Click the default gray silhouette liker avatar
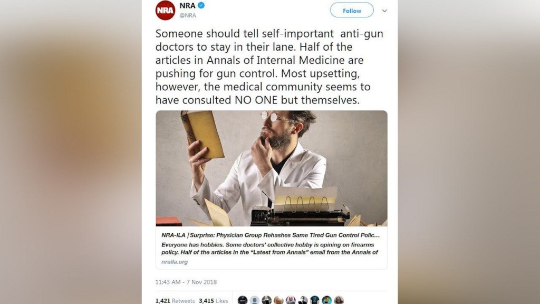This screenshot has height=304, width=540. [x=255, y=300]
